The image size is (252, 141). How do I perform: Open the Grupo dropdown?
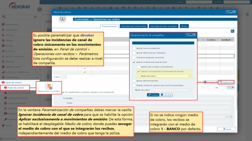click(153, 103)
